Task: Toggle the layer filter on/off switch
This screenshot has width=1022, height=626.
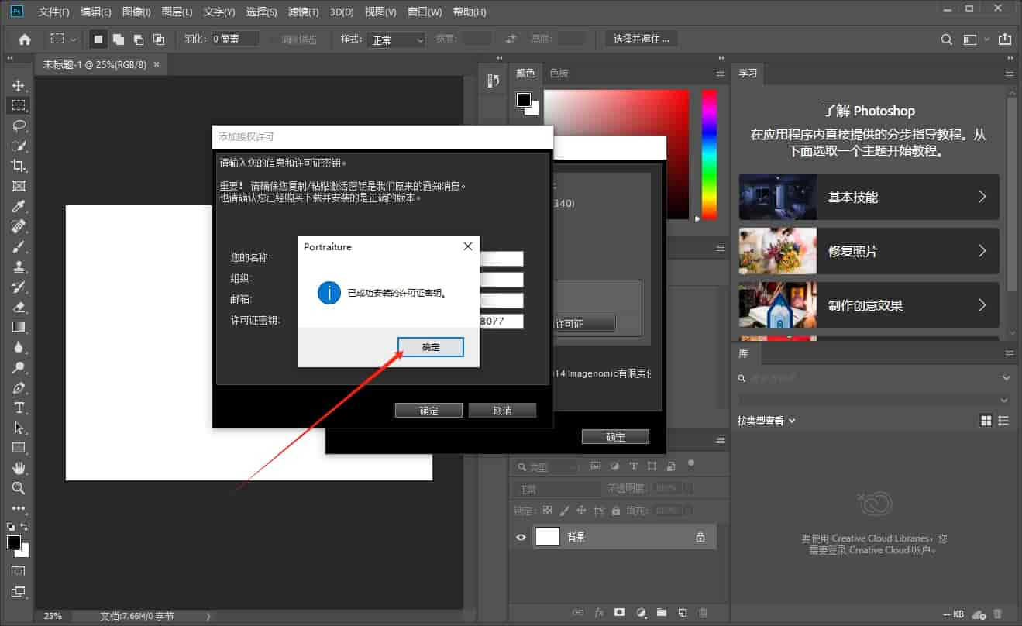Action: (691, 464)
